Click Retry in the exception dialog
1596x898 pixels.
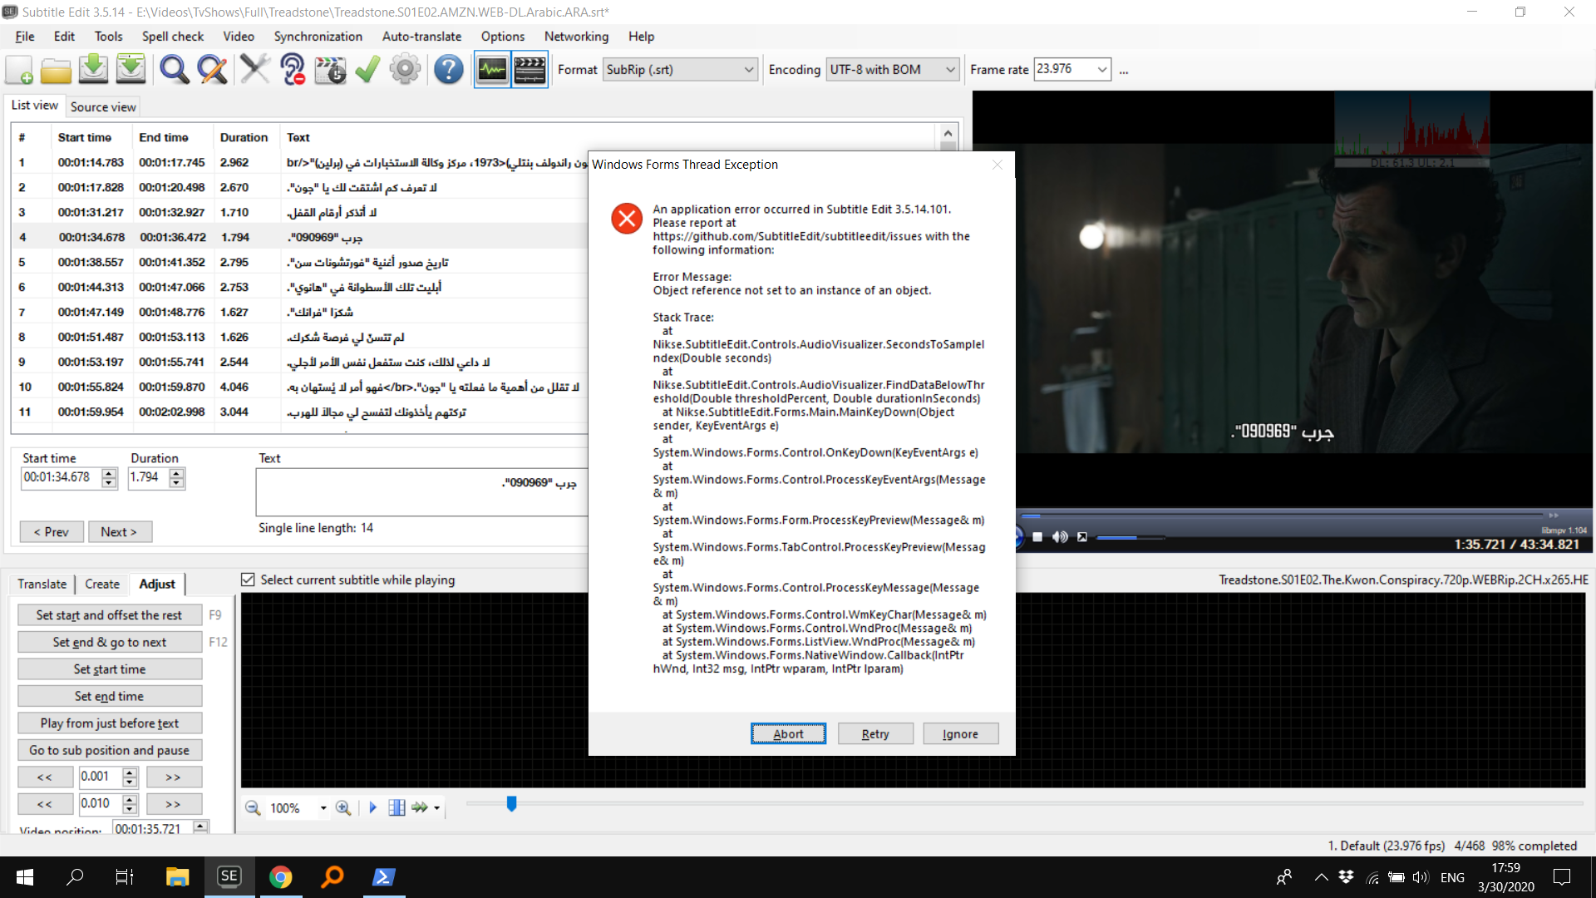874,733
